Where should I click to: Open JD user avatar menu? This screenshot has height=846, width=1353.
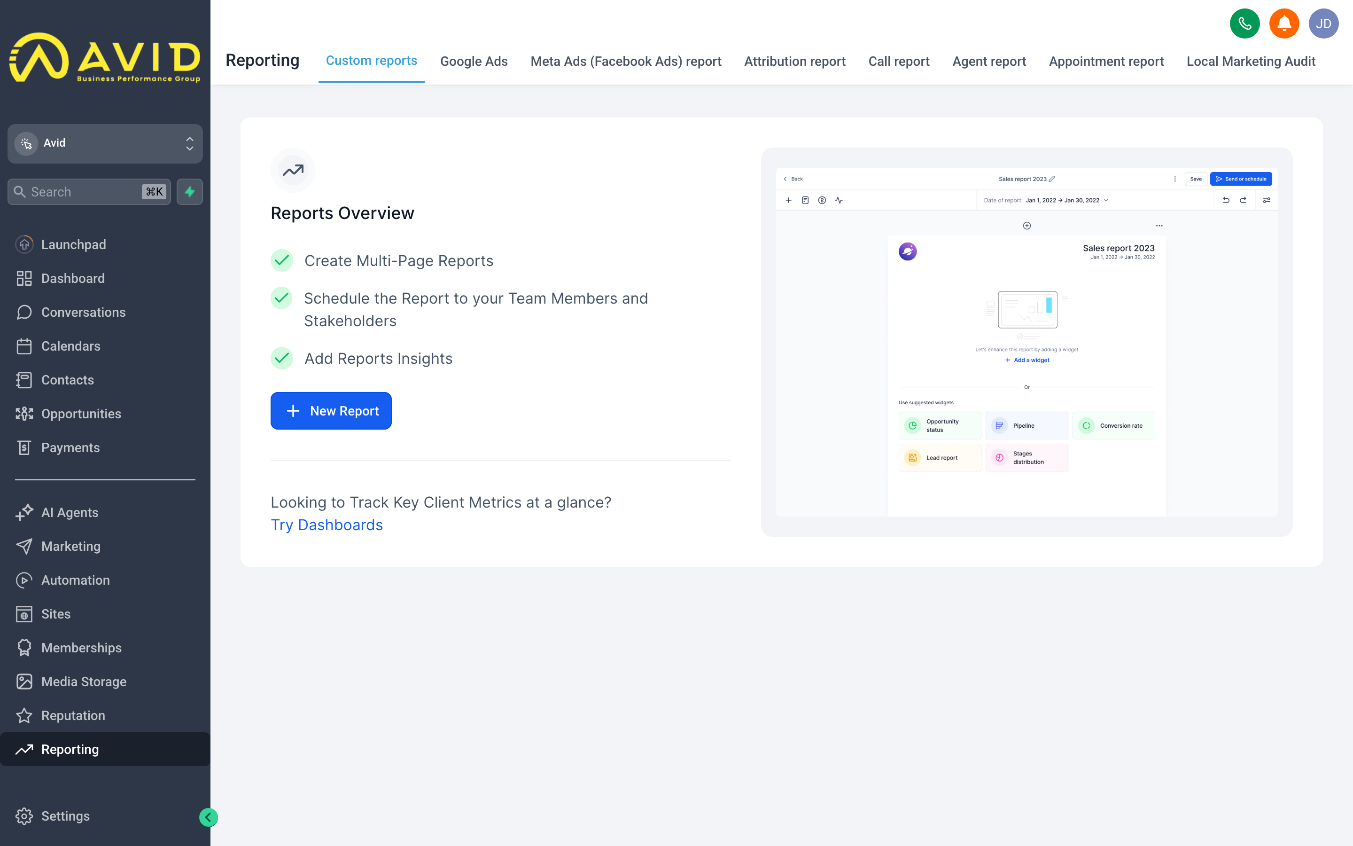1323,23
